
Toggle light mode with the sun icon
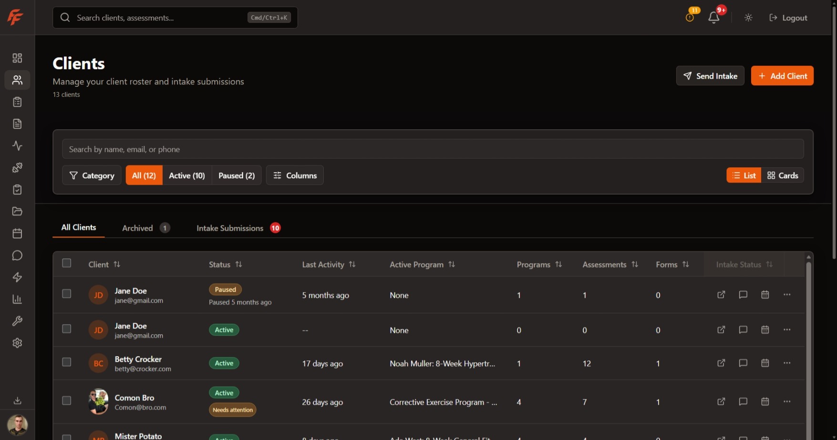[748, 18]
